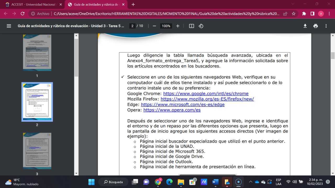Open the PDF viewer's more options menu

326,26
